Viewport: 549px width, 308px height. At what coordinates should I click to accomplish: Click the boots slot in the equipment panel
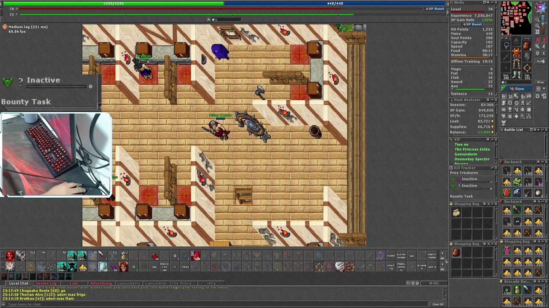(x=516, y=74)
